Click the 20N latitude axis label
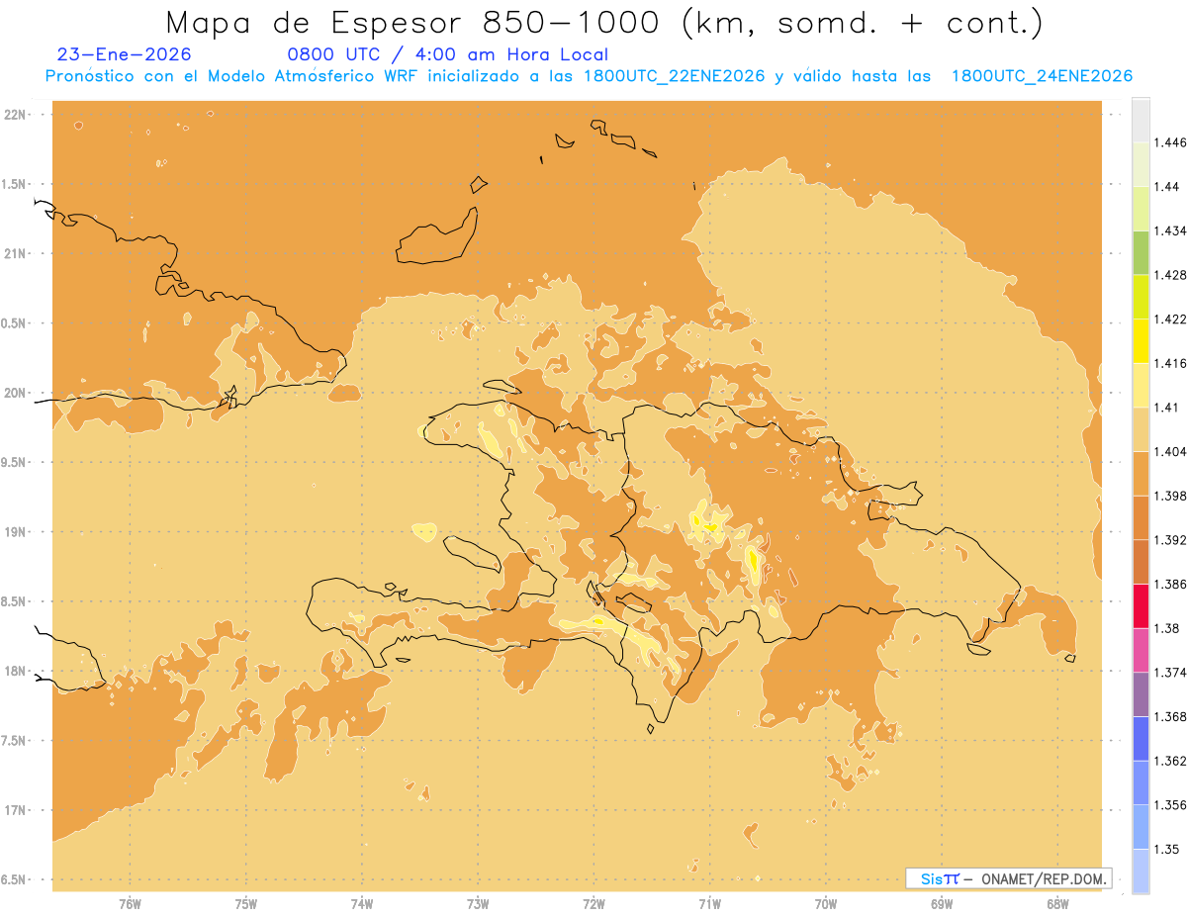 tap(15, 393)
